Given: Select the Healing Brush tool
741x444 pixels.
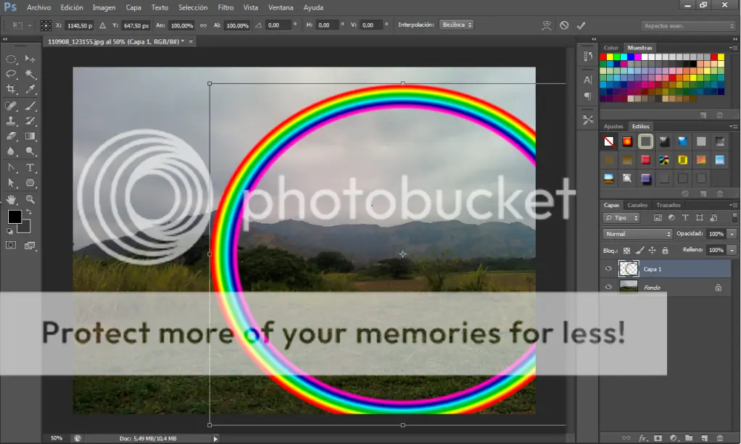Looking at the screenshot, I should pos(11,106).
